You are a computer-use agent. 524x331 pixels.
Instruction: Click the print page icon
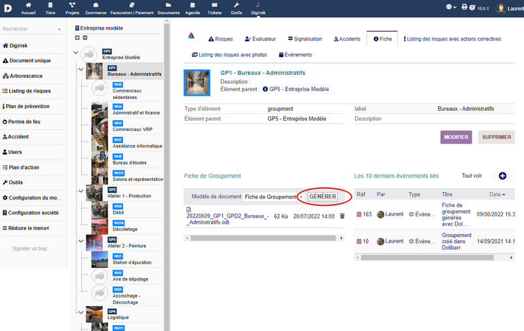pos(464,7)
